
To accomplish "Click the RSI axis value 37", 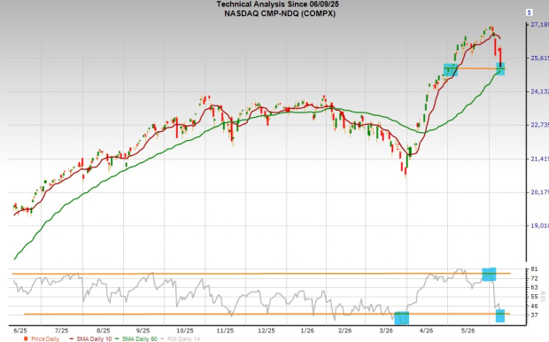I will coord(534,315).
